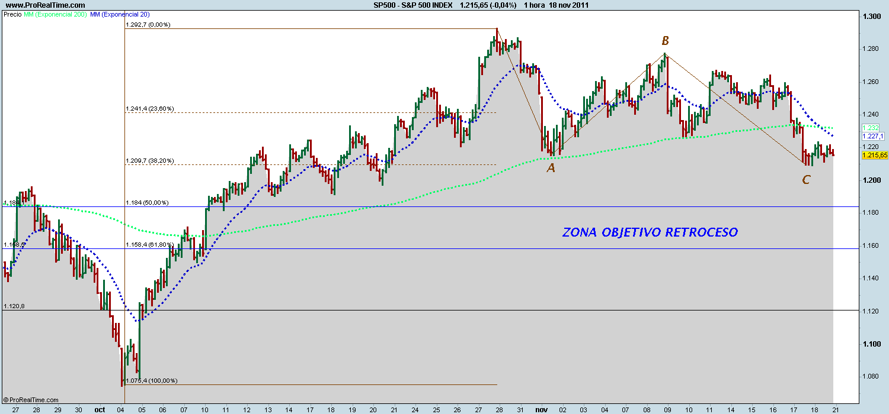The height and width of the screenshot is (414, 889).
Task: Click horizontal line label 1.120,8
Action: (14, 306)
